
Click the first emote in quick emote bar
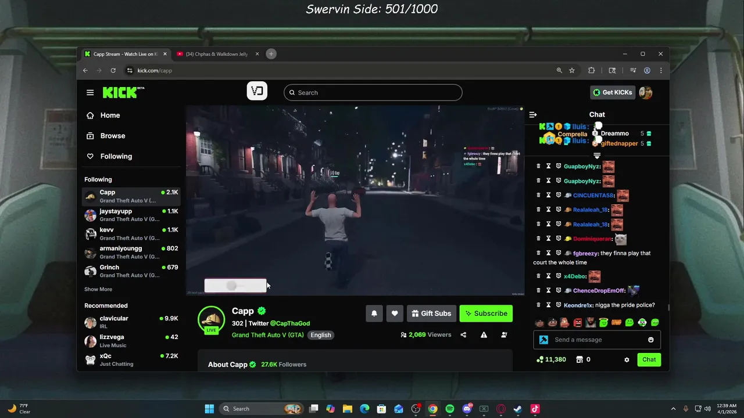539,322
